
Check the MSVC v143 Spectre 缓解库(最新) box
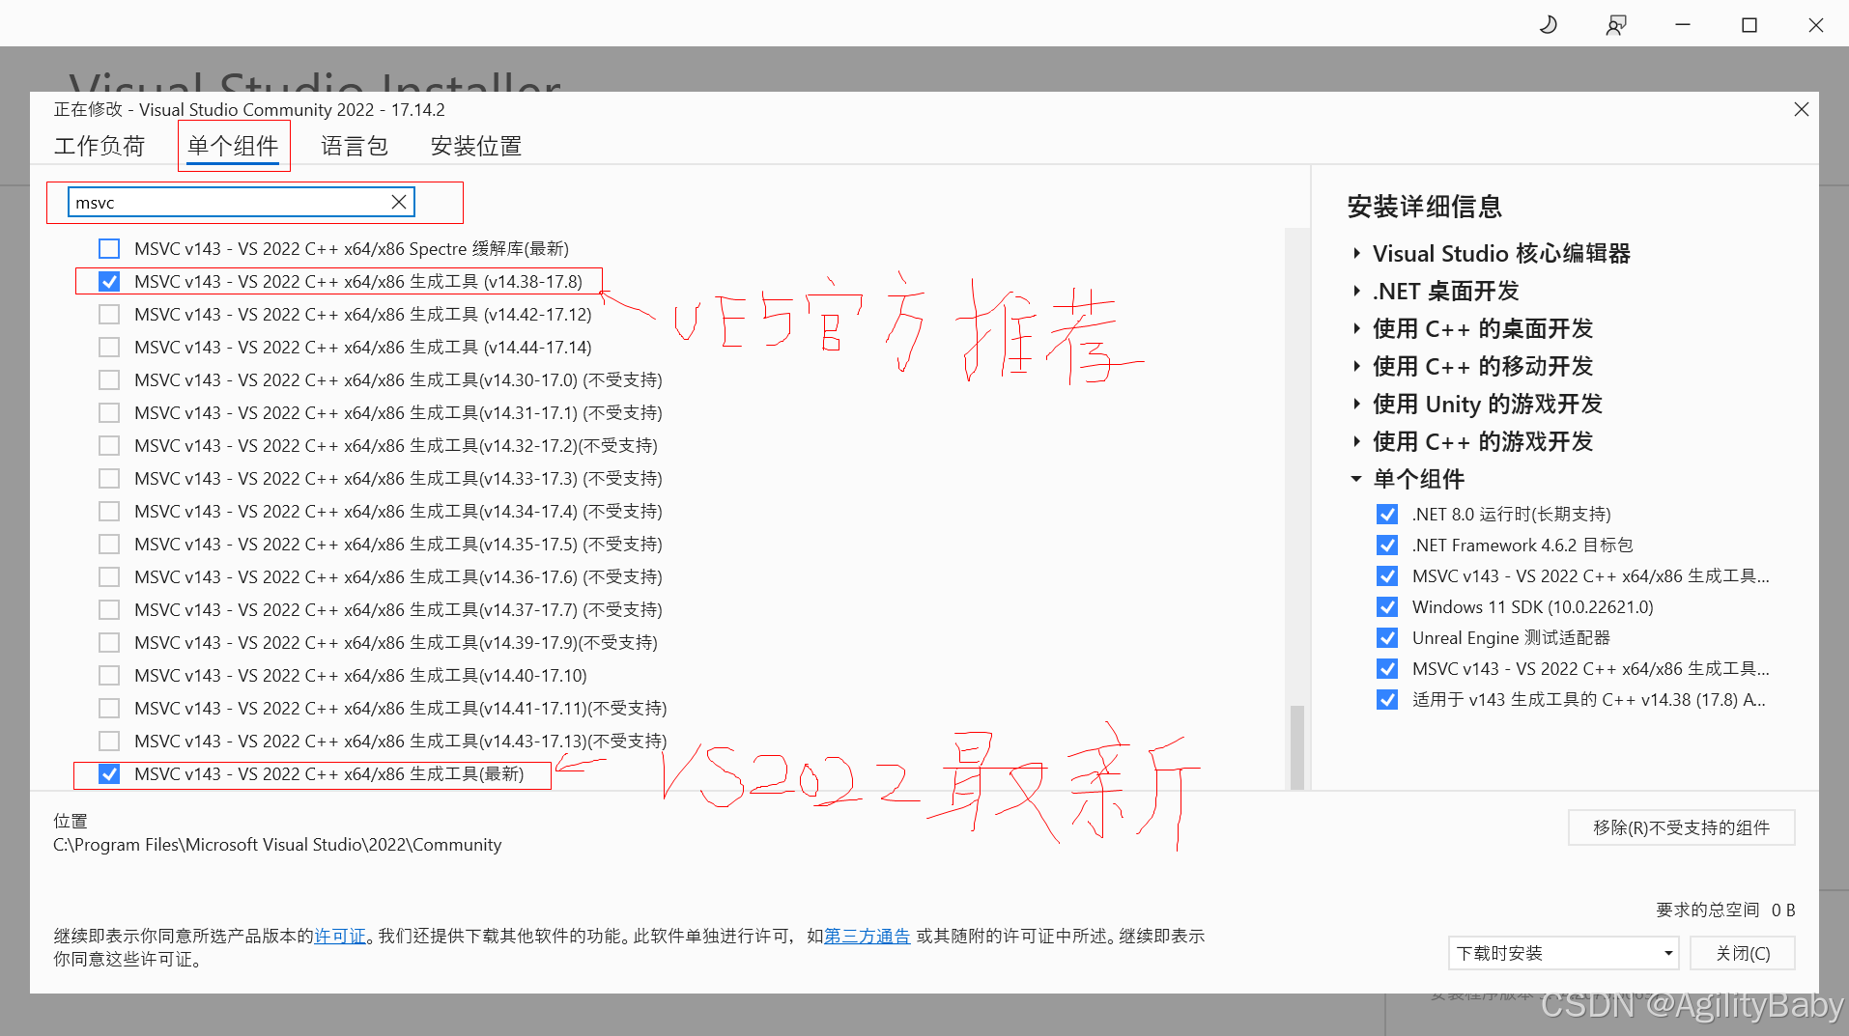pyautogui.click(x=109, y=249)
